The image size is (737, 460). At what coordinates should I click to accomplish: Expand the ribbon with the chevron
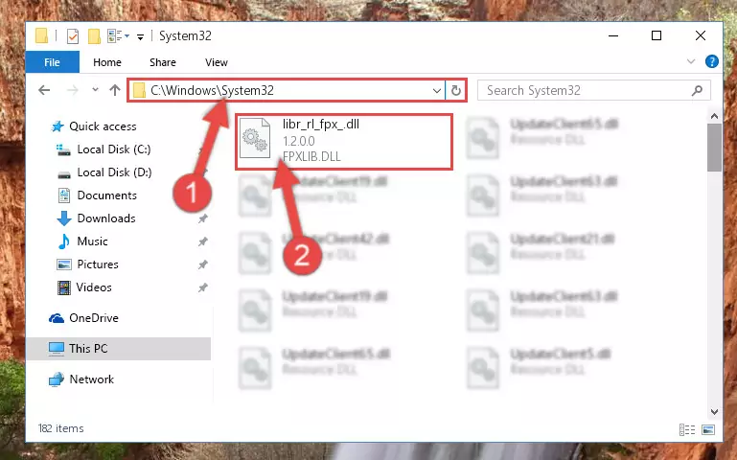pyautogui.click(x=690, y=61)
